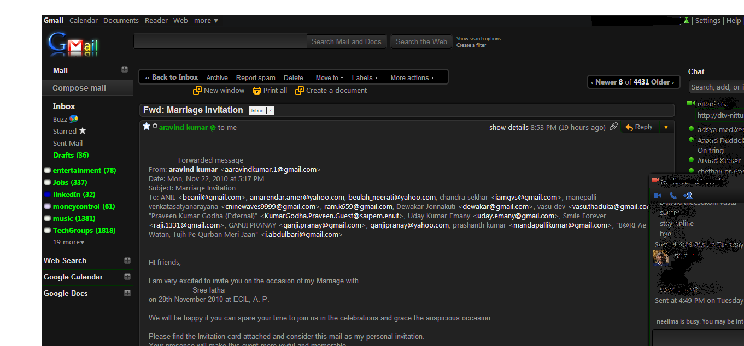This screenshot has height=346, width=744.
Task: Click the small round icon next to sender star
Action: (155, 126)
